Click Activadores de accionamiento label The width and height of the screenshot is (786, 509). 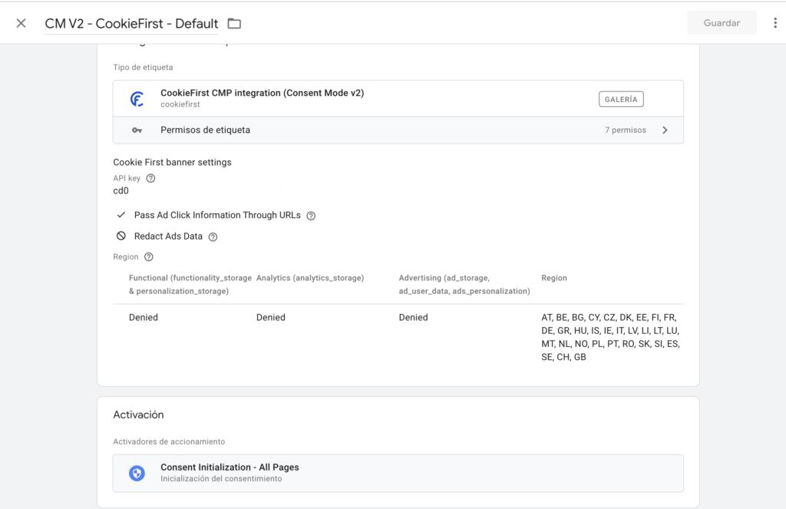coord(169,441)
